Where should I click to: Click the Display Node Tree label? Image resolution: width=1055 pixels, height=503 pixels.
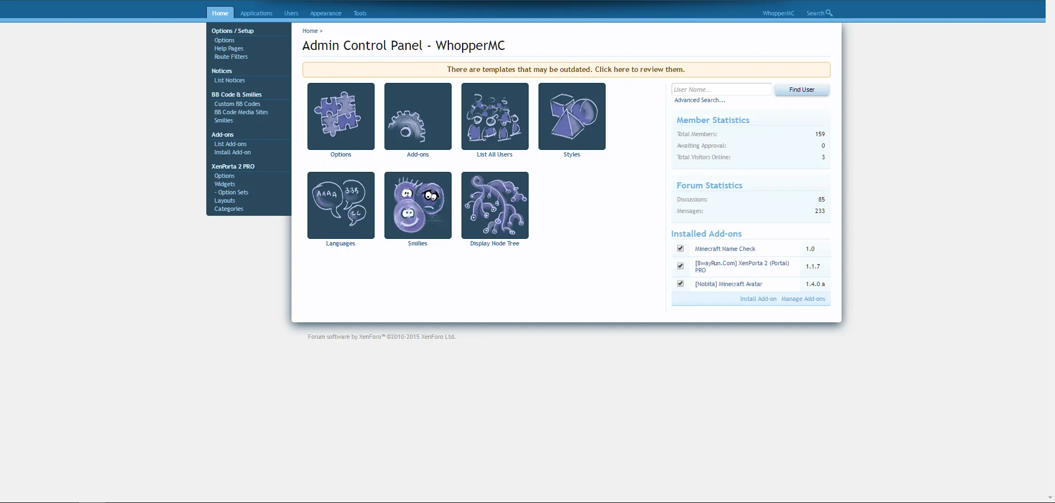(x=494, y=244)
